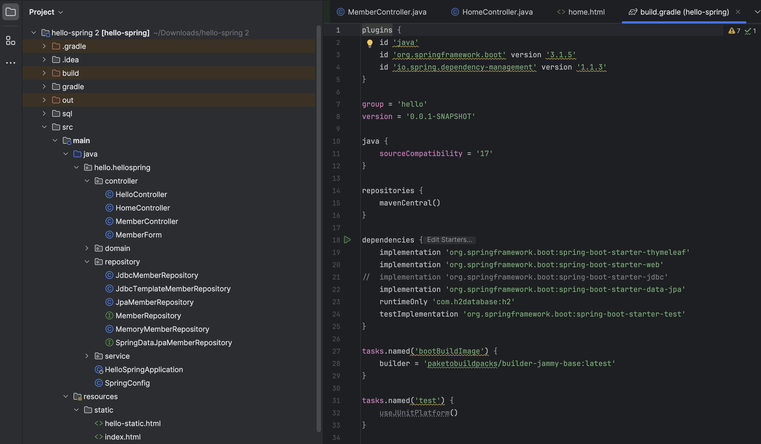Click 'mavenCentral()' on line 15
This screenshot has height=444, width=761.
click(410, 203)
